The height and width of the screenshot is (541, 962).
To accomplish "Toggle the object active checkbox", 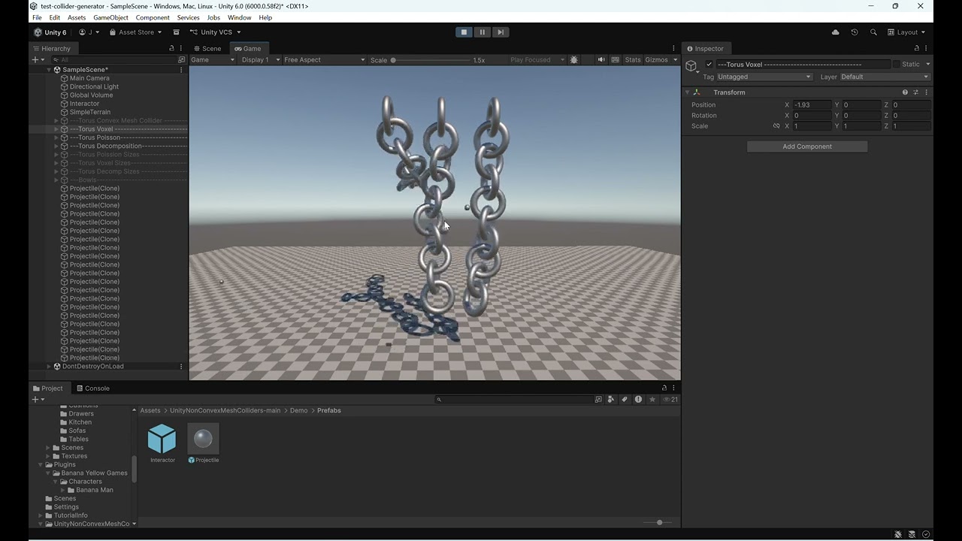I will 709,65.
